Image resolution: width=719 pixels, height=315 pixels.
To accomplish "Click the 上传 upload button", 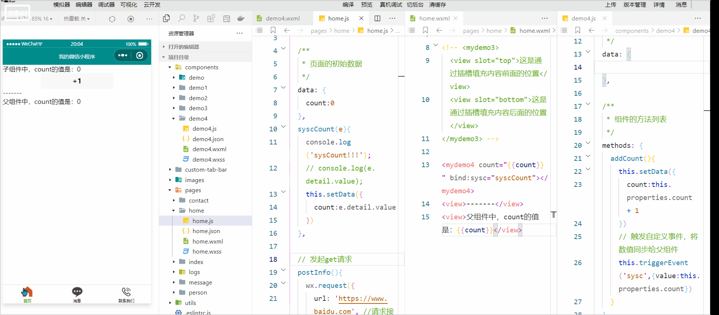I will click(611, 4).
